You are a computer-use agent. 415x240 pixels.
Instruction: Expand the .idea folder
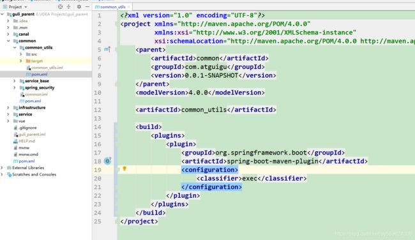(8, 20)
